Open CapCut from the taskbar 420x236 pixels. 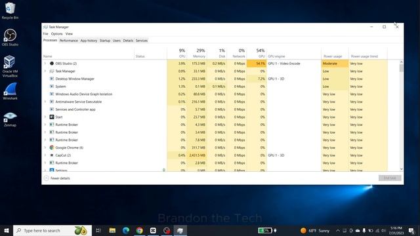[153, 230]
